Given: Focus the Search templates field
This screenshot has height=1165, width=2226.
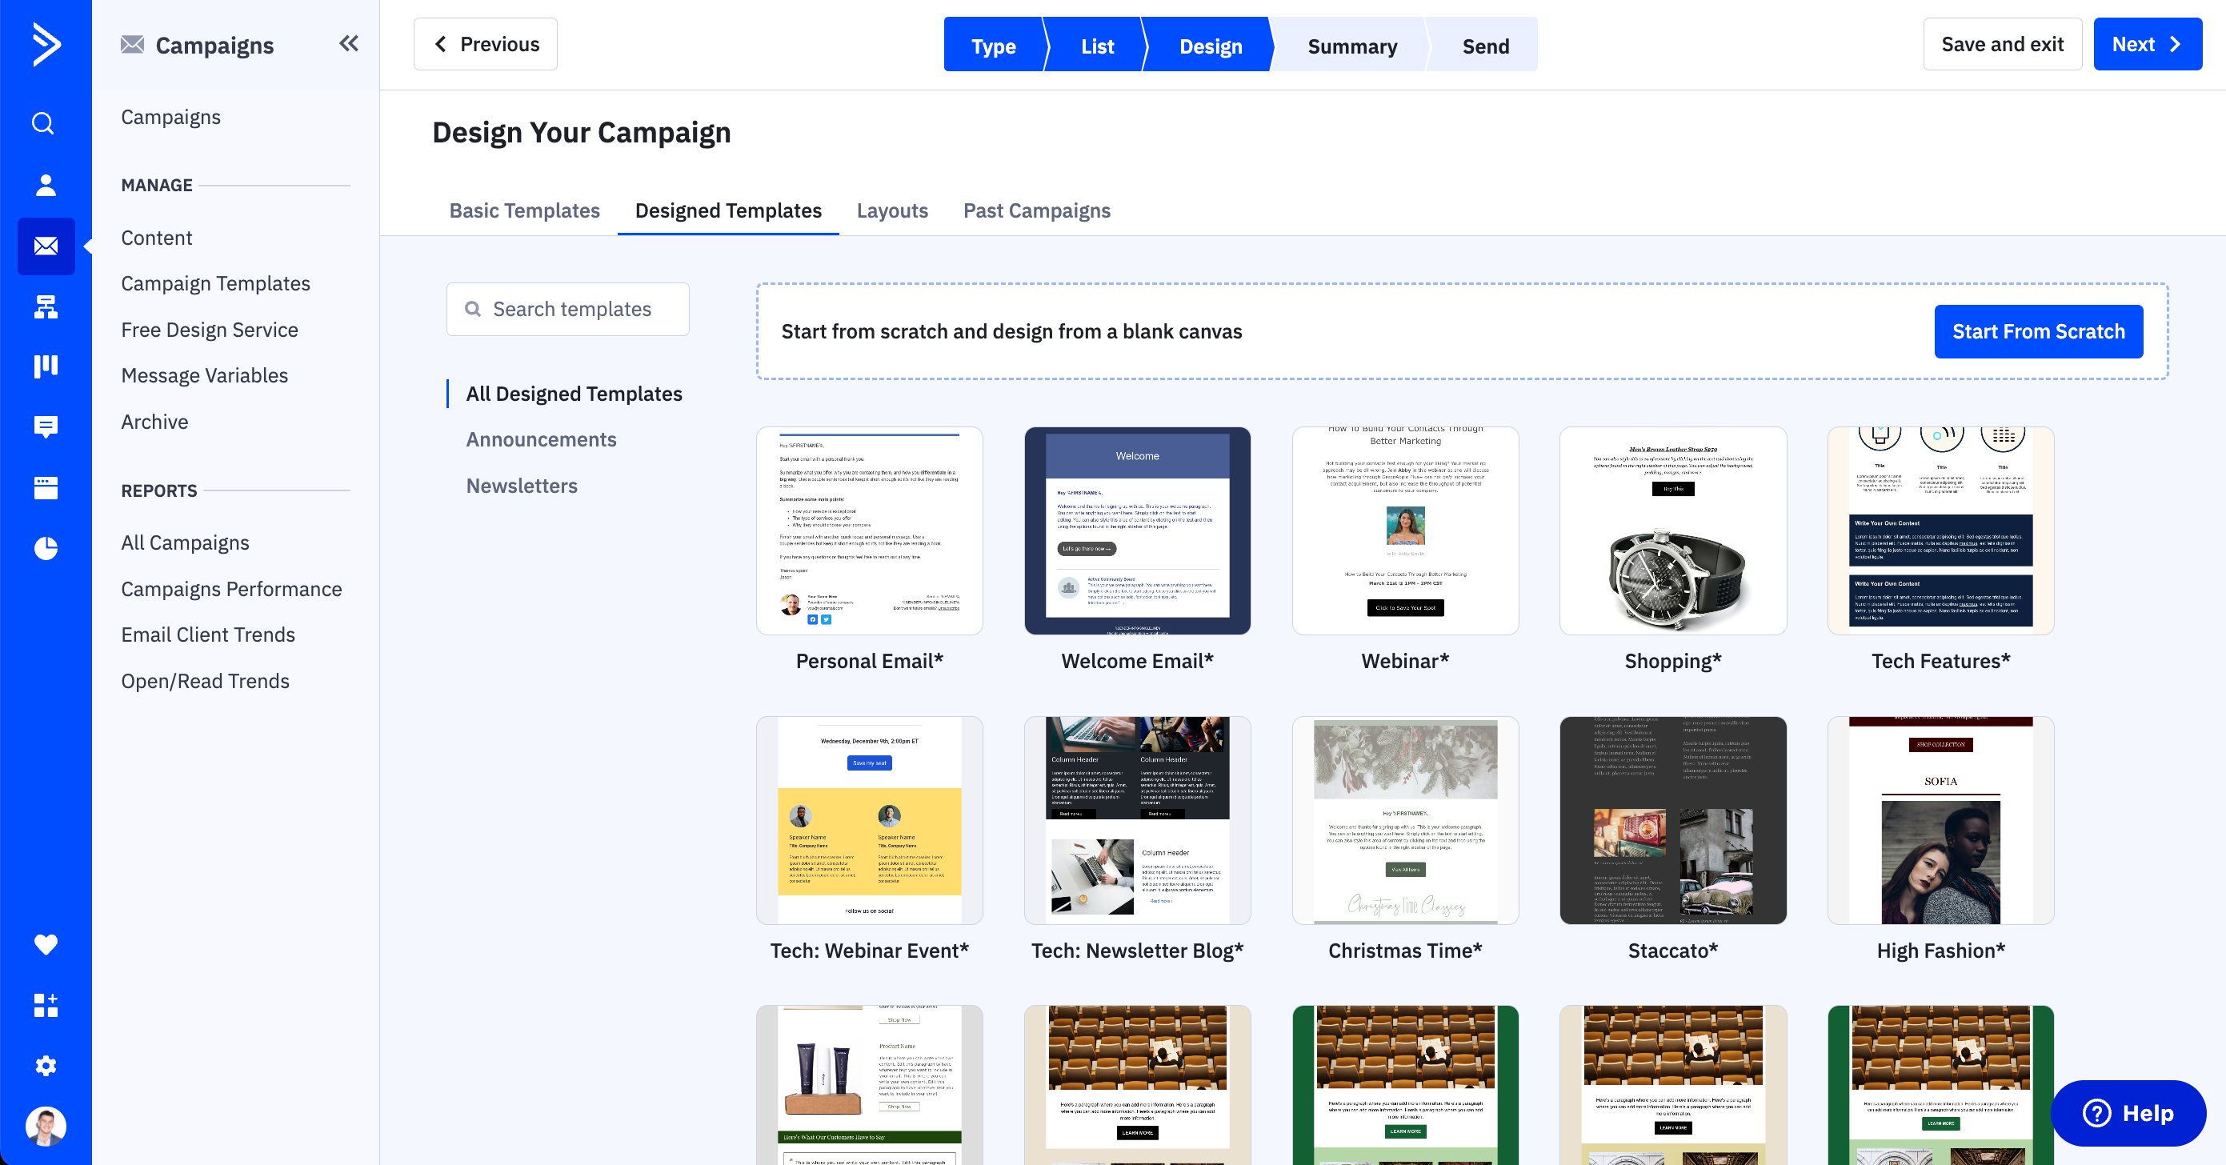Looking at the screenshot, I should coord(571,309).
